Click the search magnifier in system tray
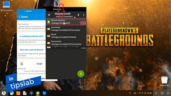The width and height of the screenshot is (171, 96). [130, 93]
